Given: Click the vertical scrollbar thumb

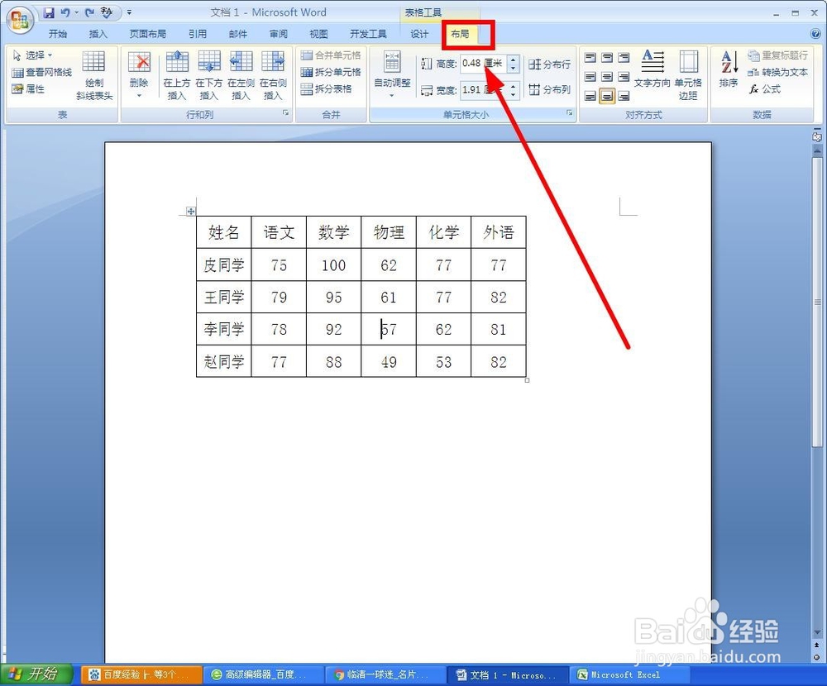Looking at the screenshot, I should 817,302.
